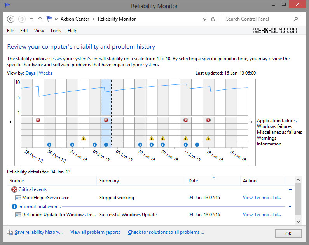Go up one level with Up arrow
Image resolution: width=309 pixels, height=245 pixels.
pos(40,19)
